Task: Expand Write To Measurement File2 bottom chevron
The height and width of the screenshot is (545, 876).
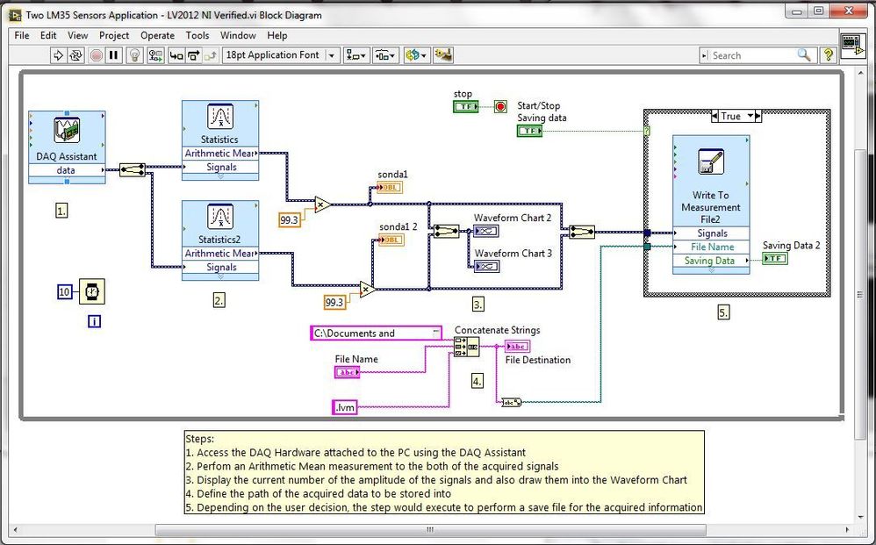Action: click(x=711, y=270)
